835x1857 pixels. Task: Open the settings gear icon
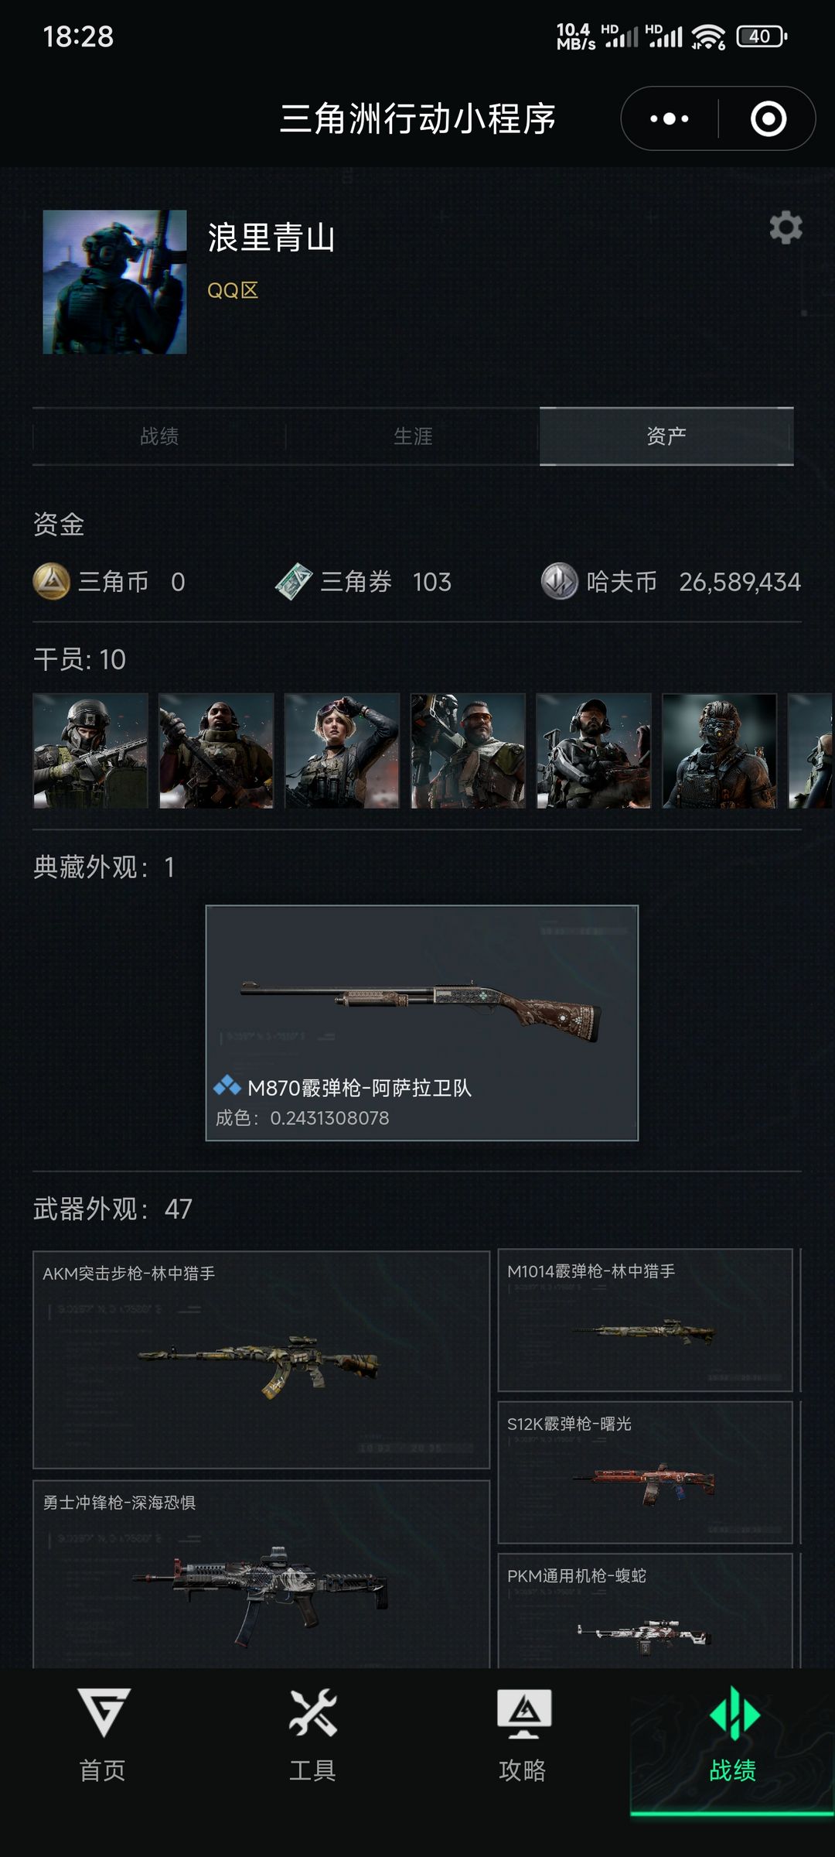tap(786, 227)
